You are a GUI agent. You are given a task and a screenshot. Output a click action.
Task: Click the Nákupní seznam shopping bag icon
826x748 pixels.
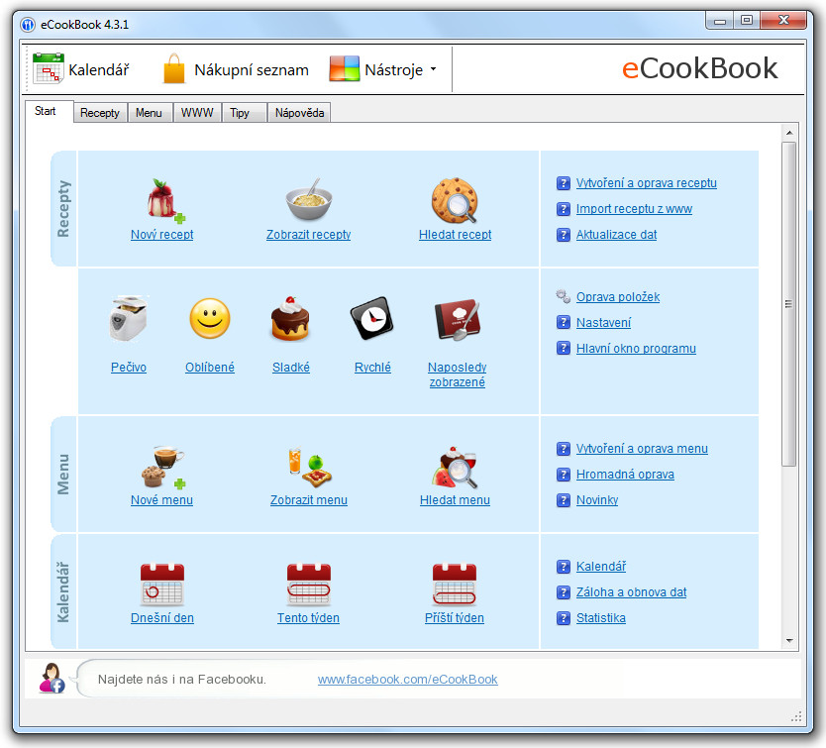pos(174,69)
